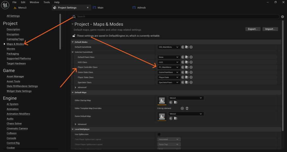Collapse the Local Multiplayer section
The height and width of the screenshot is (152, 287).
click(73, 129)
